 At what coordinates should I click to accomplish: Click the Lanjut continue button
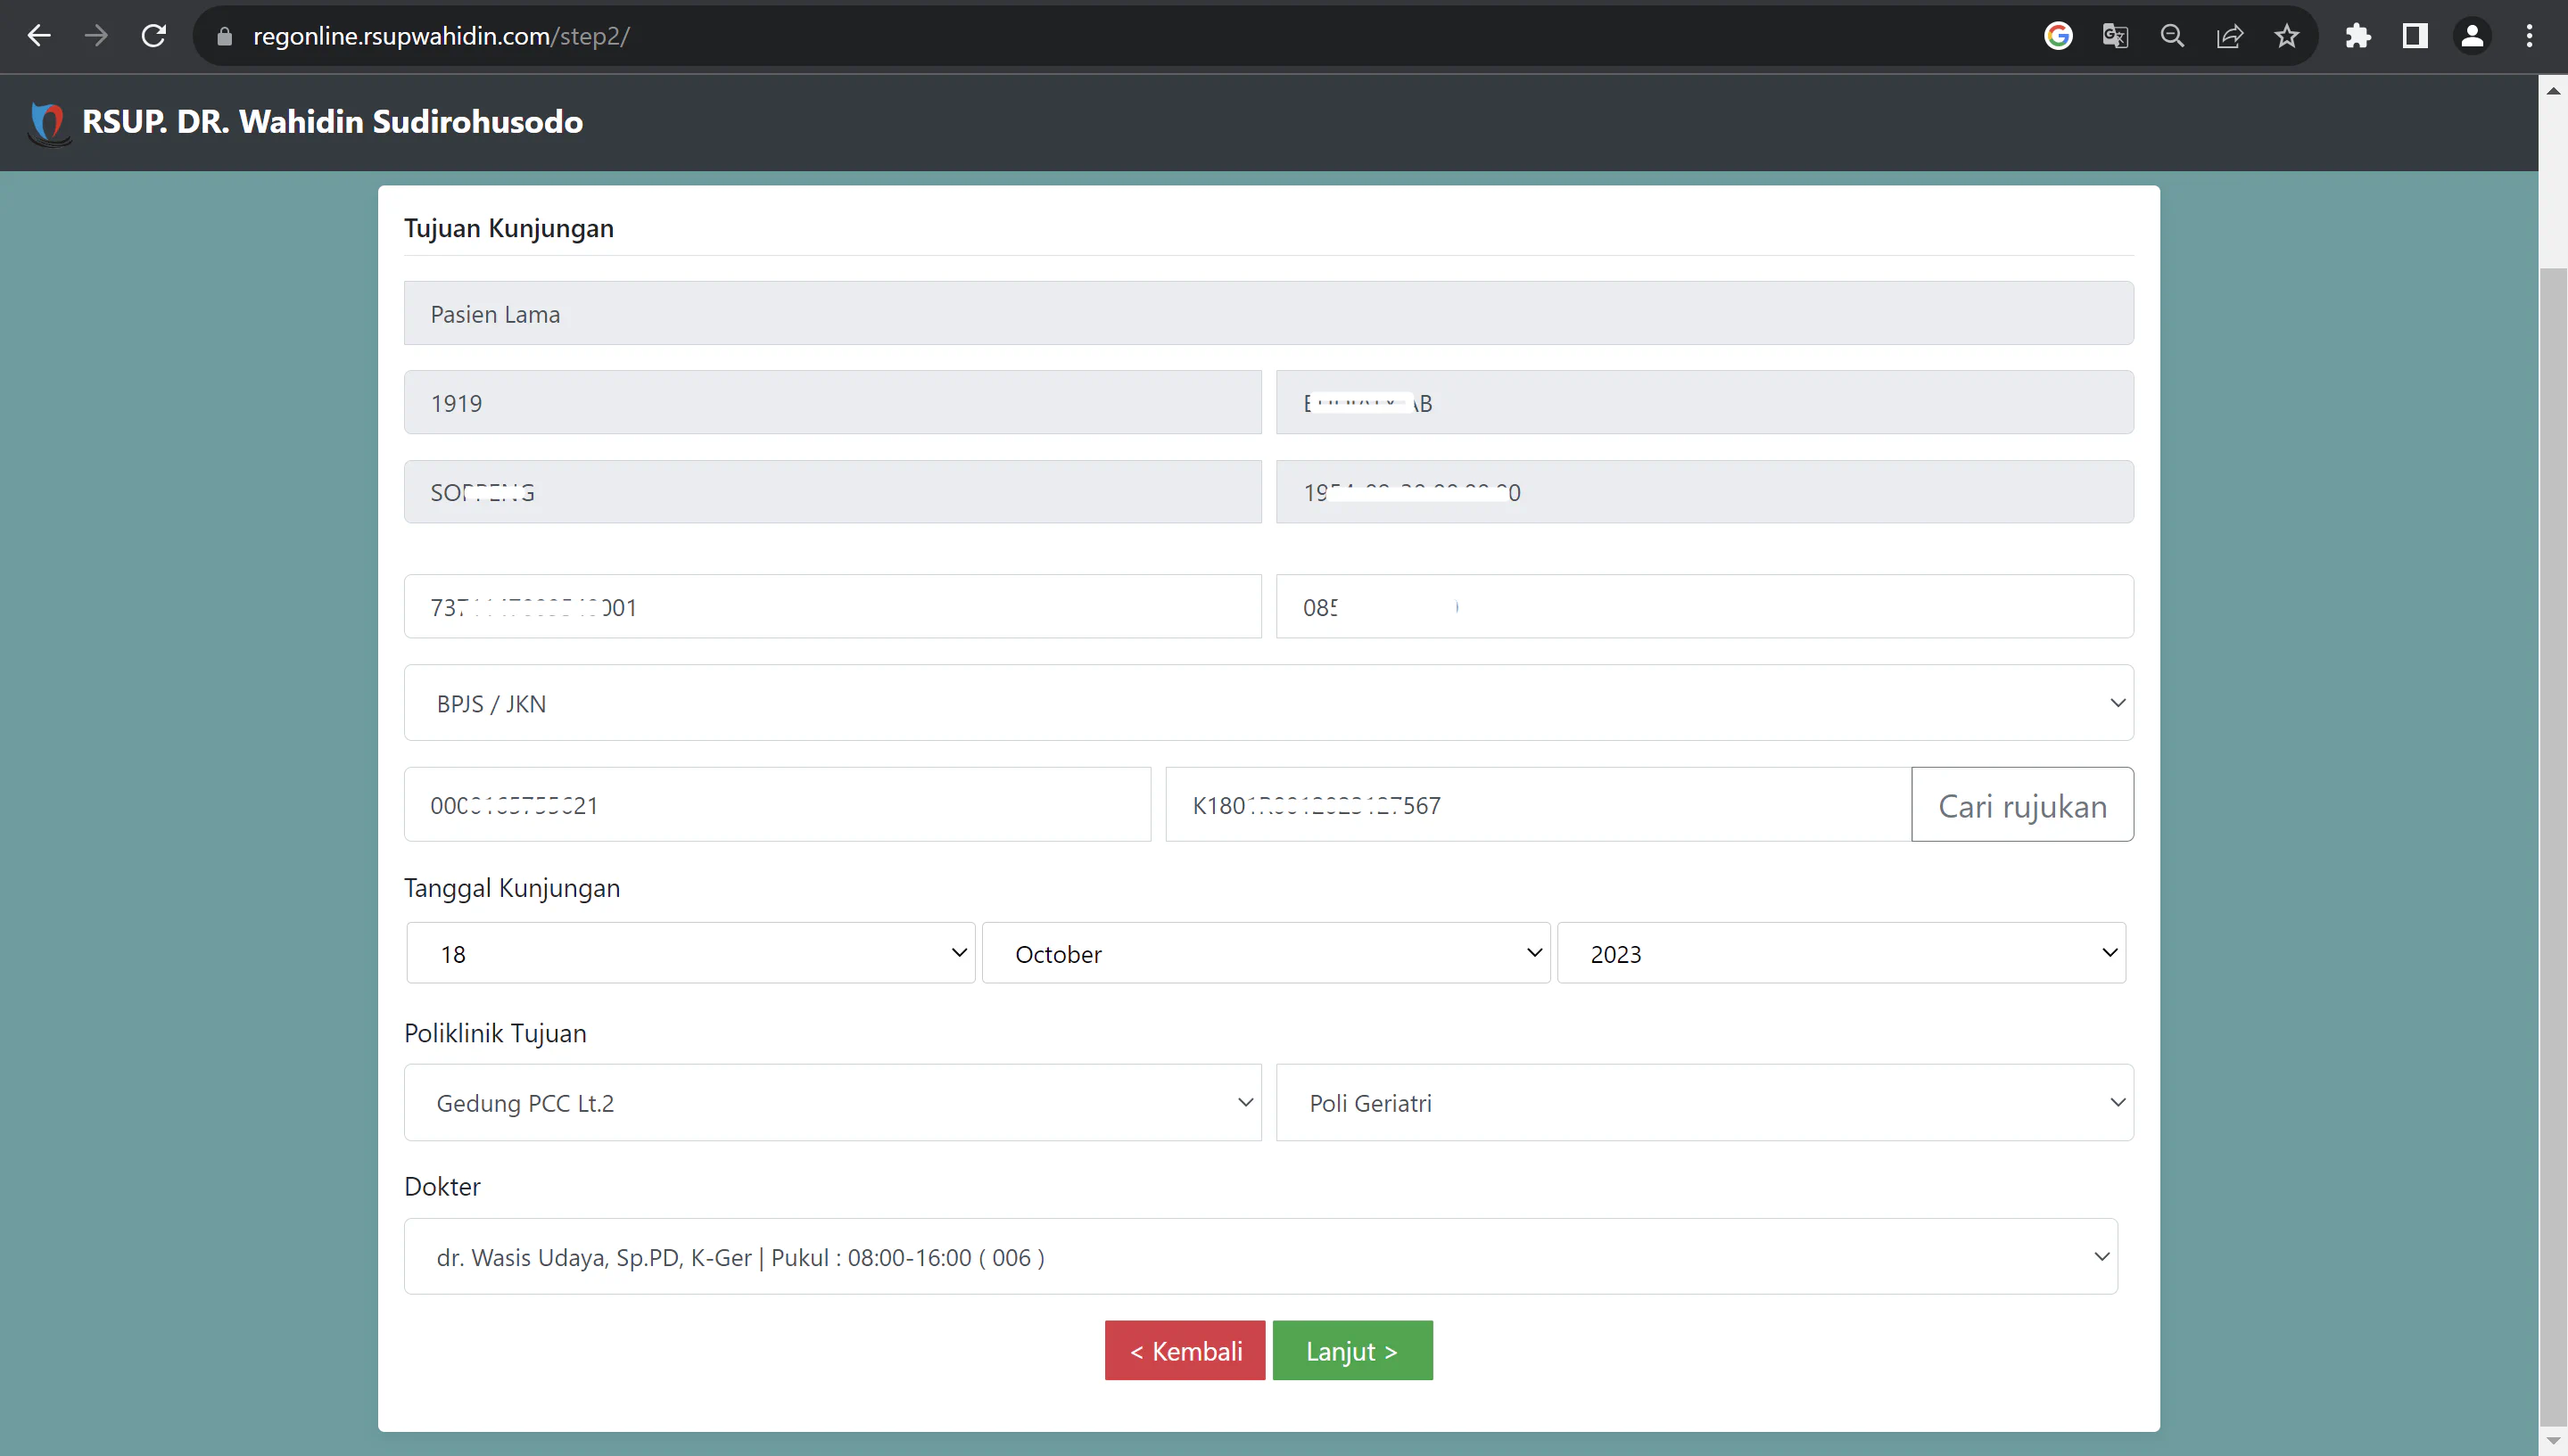click(1350, 1350)
